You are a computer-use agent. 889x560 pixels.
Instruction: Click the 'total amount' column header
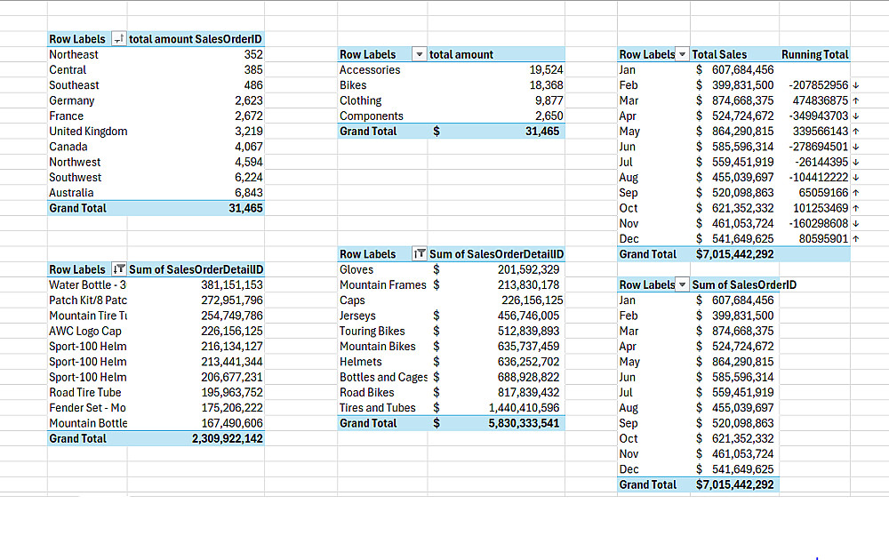coord(461,54)
